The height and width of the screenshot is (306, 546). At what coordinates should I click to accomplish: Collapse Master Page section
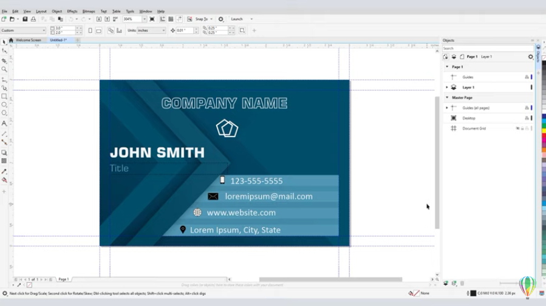pyautogui.click(x=447, y=98)
